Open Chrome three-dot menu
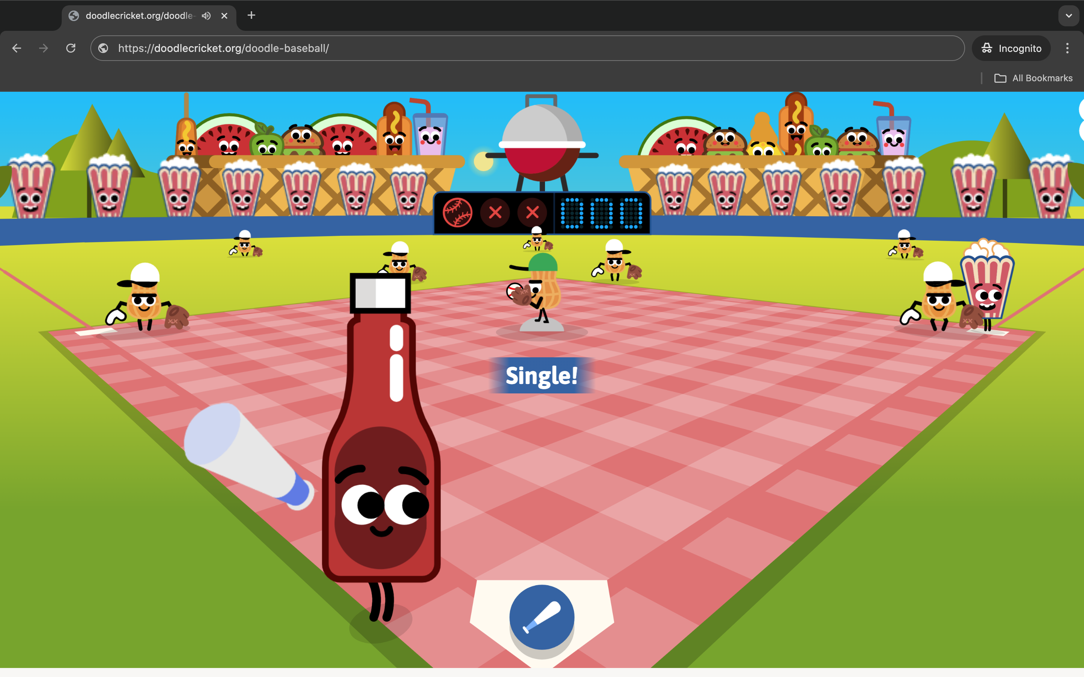The image size is (1084, 677). (1067, 48)
